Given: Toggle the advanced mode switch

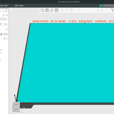Looking at the screenshot, I should coord(1,34).
